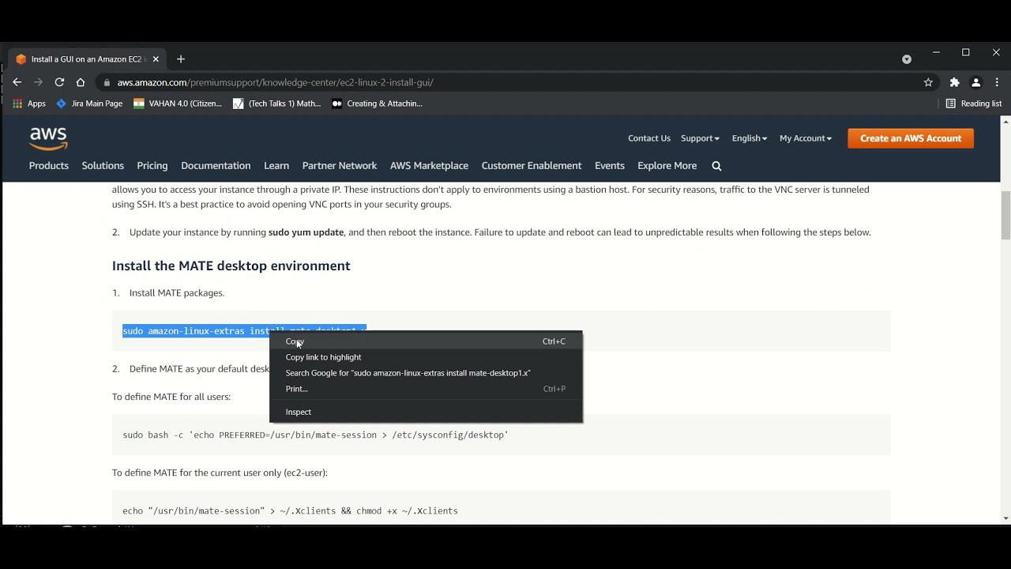This screenshot has height=569, width=1011.
Task: Open the Jira Main Page bookmark
Action: pyautogui.click(x=89, y=104)
